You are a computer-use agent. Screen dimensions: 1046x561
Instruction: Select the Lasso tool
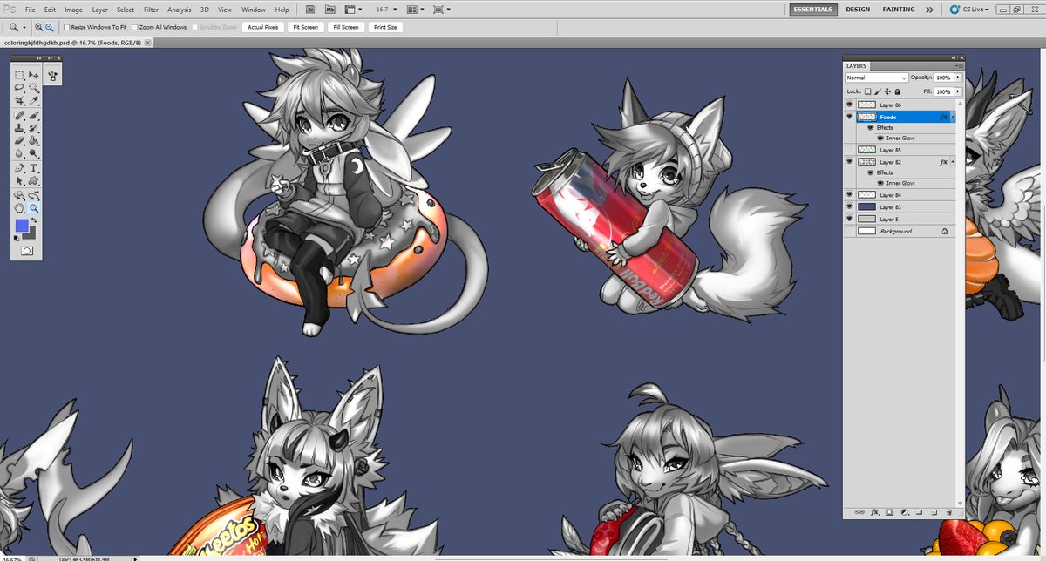(x=19, y=87)
